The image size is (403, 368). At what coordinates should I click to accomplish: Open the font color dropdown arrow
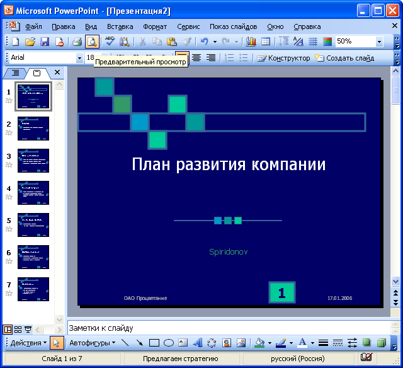click(312, 343)
